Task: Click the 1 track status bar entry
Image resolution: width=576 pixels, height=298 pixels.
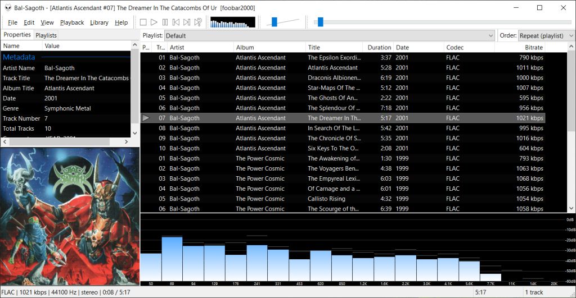Action: click(534, 292)
